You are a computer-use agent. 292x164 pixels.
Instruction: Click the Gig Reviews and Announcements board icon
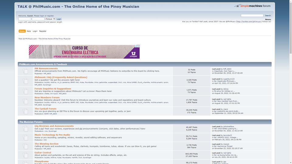(26, 128)
